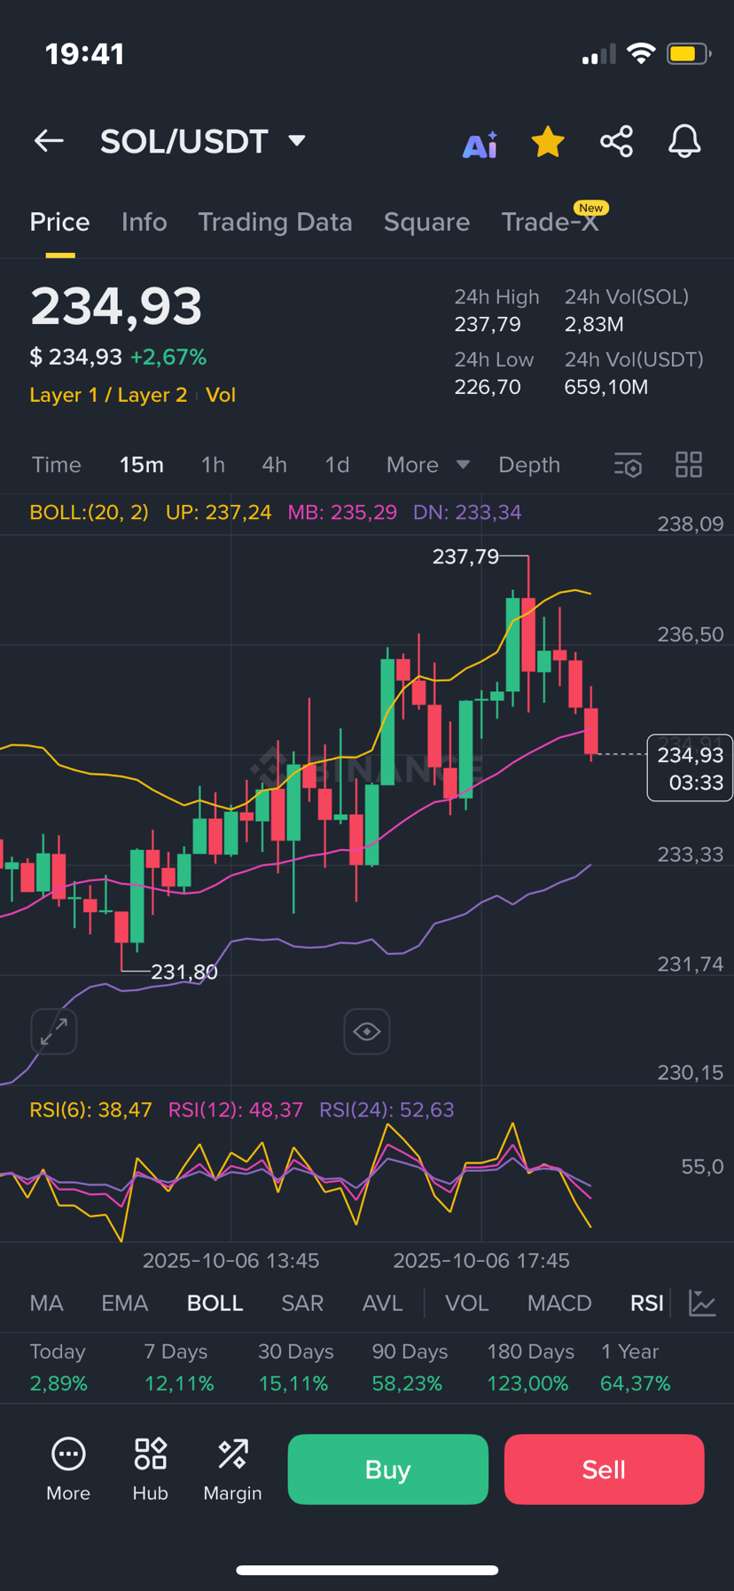Tap the 7 Days 12,11% performance
Viewport: 734px width, 1591px height.
tap(178, 1367)
